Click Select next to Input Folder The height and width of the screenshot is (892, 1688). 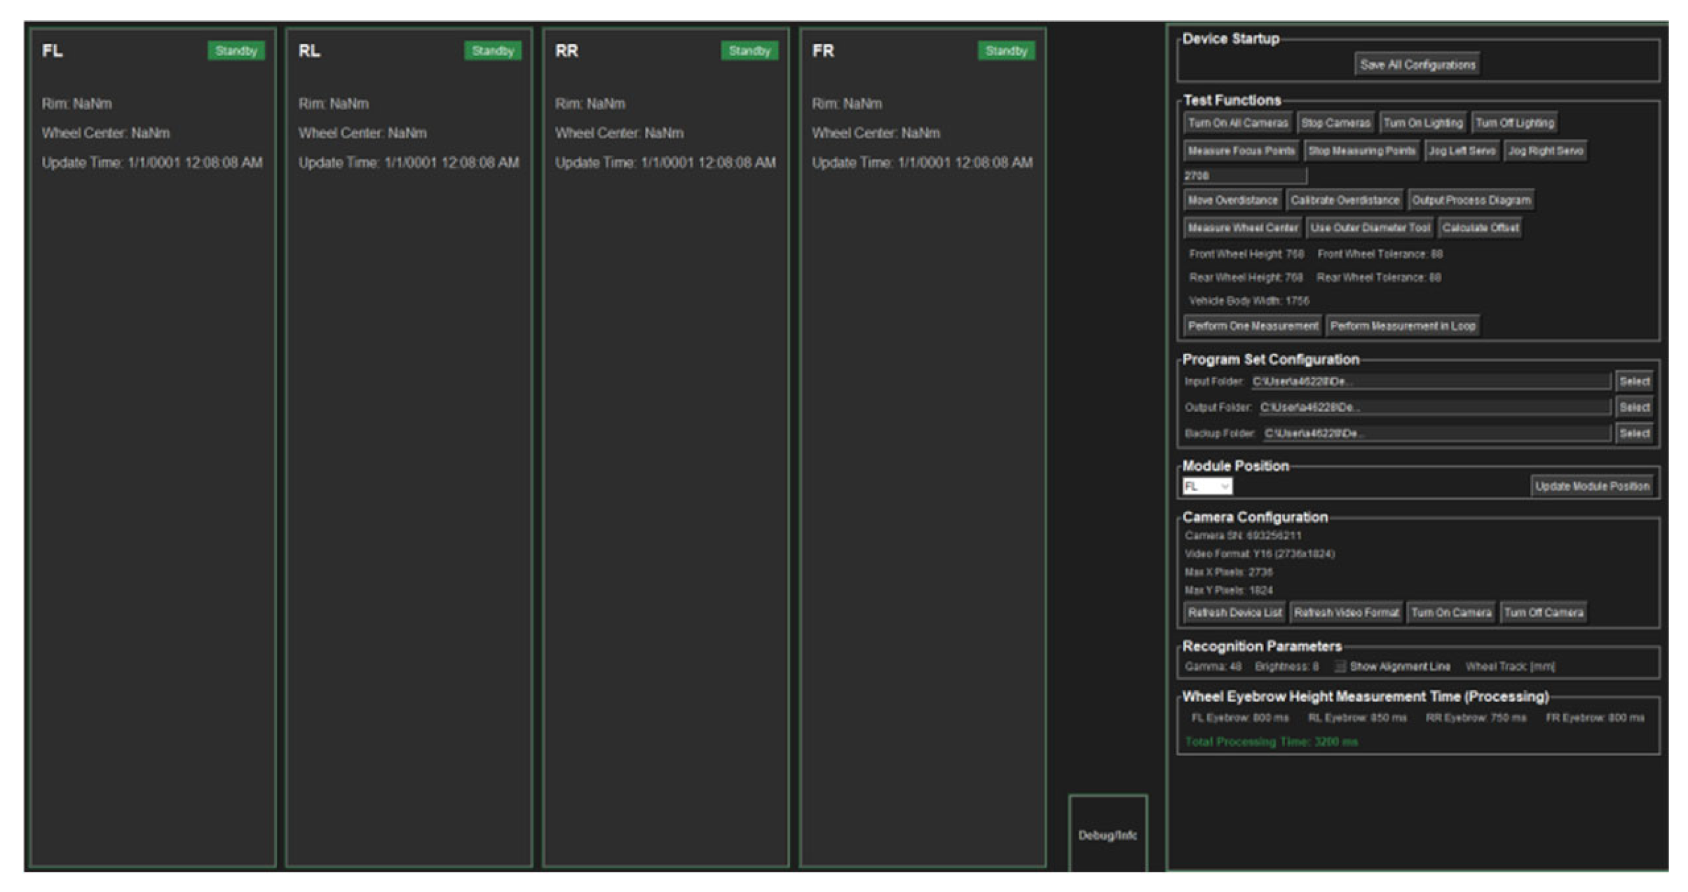click(1634, 382)
